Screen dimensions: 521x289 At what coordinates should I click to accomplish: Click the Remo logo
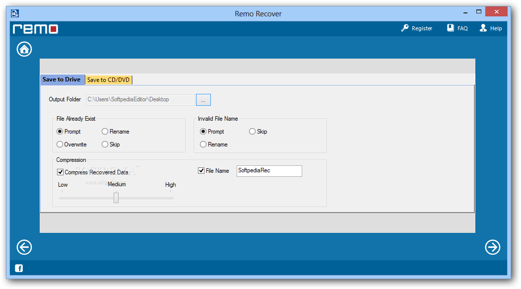(36, 29)
